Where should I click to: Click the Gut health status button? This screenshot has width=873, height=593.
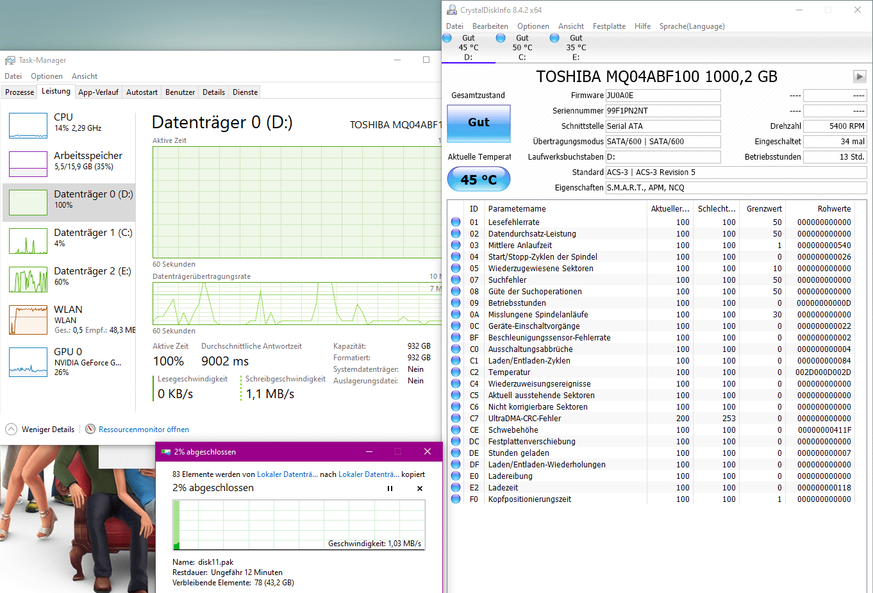pos(479,123)
